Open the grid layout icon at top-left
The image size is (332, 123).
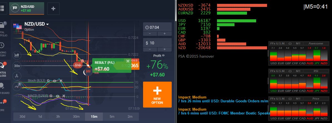click(2, 8)
